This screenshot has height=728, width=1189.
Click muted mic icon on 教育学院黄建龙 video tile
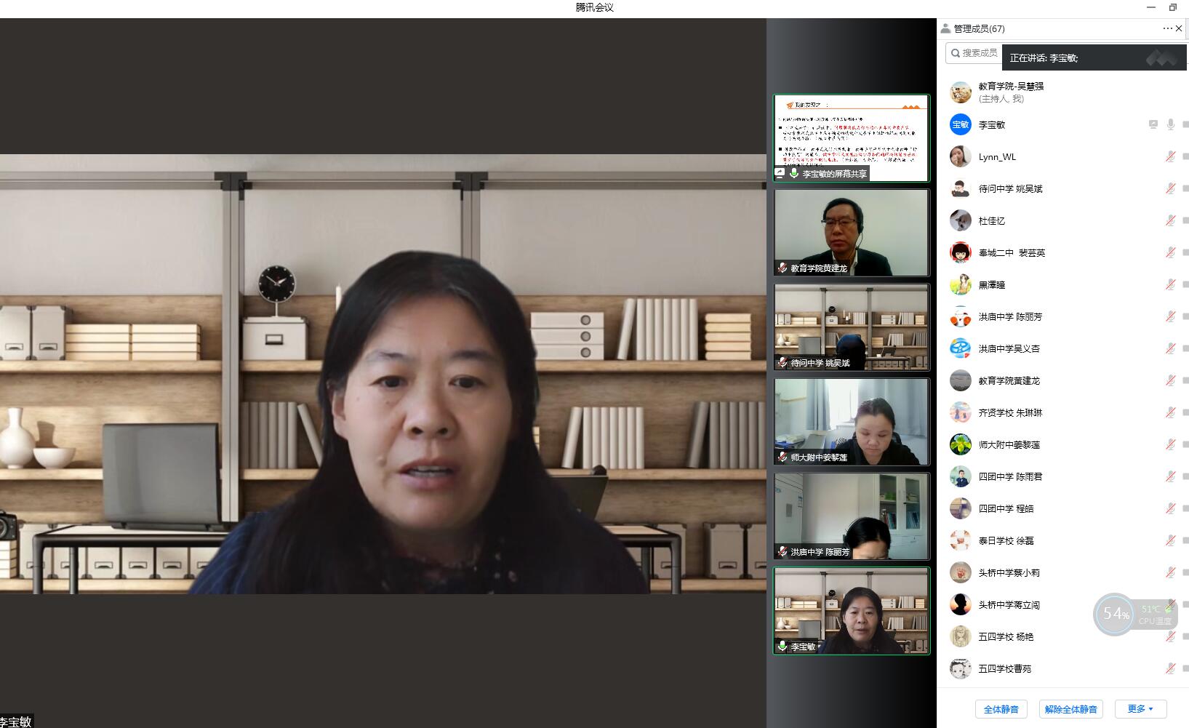(782, 268)
